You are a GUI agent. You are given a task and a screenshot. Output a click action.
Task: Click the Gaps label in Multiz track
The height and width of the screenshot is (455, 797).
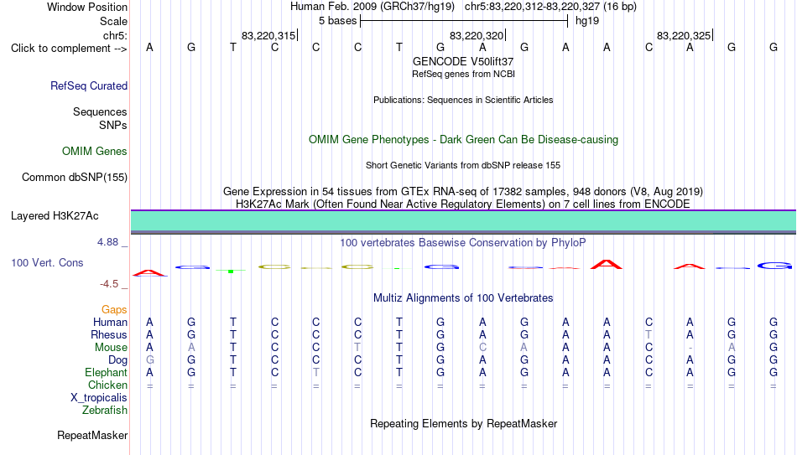tap(114, 310)
